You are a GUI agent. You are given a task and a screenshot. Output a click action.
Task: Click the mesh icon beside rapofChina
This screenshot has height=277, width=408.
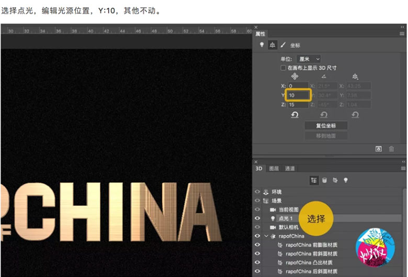pyautogui.click(x=273, y=236)
